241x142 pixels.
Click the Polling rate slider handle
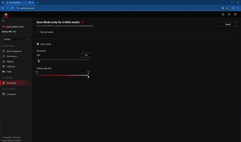[88, 77]
